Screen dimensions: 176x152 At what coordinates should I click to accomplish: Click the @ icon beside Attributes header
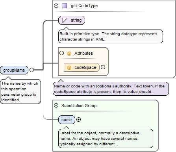(69, 53)
